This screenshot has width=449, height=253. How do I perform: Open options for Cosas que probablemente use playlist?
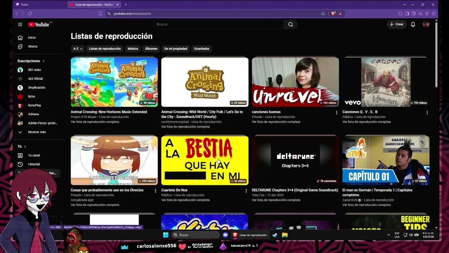point(155,191)
